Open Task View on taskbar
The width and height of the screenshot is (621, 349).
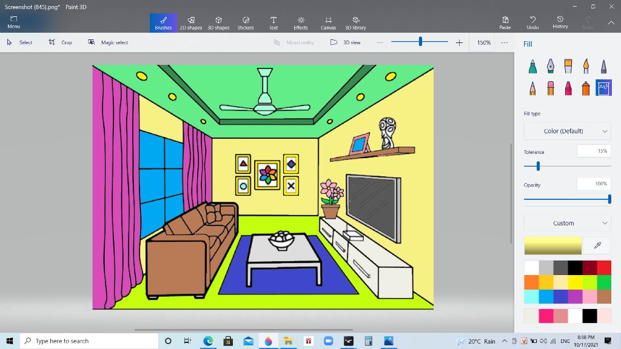tap(188, 341)
